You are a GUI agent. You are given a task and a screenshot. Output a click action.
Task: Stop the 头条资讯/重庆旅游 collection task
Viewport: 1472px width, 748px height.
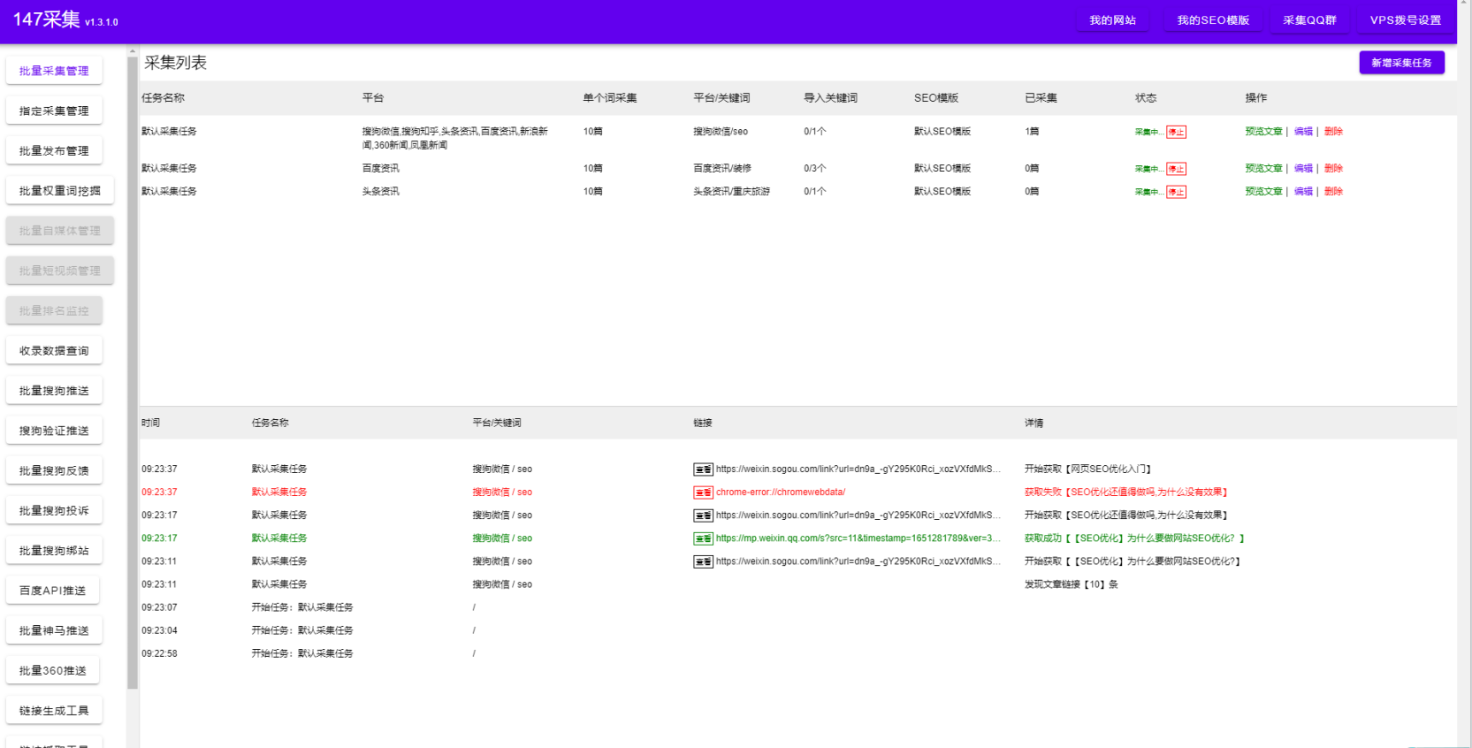coord(1176,192)
